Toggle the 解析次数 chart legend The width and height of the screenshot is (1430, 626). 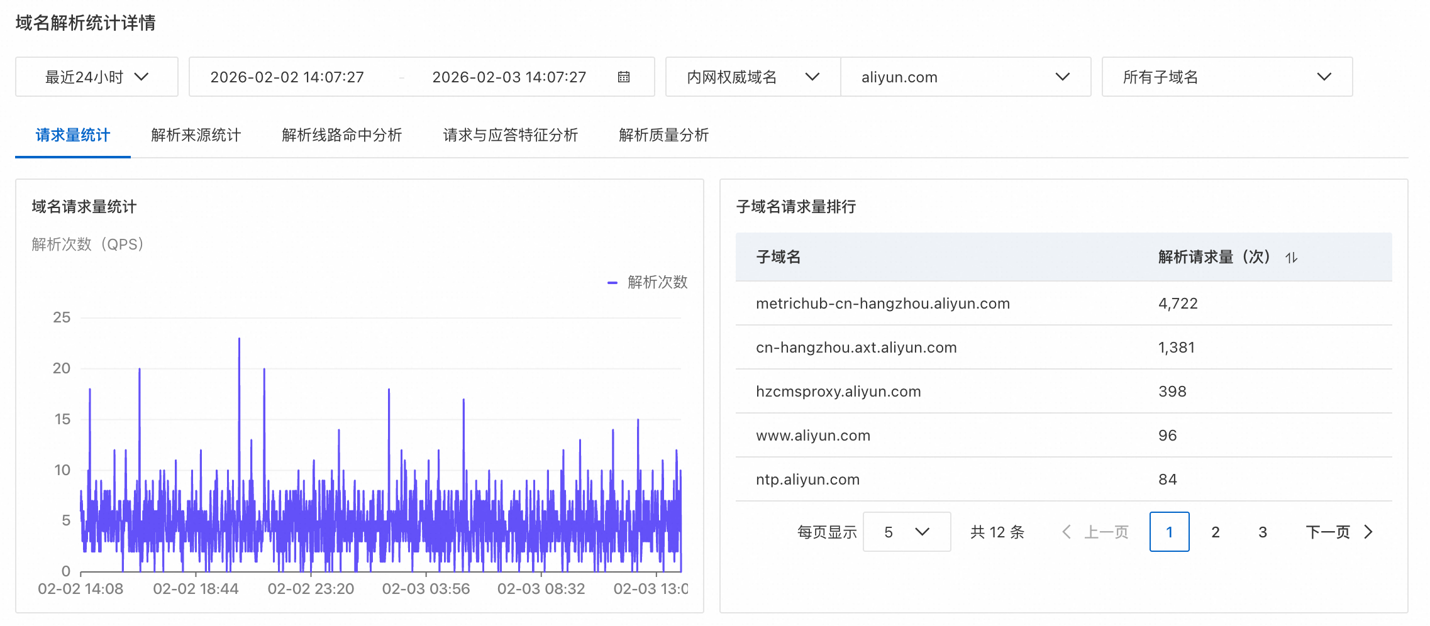coord(648,282)
